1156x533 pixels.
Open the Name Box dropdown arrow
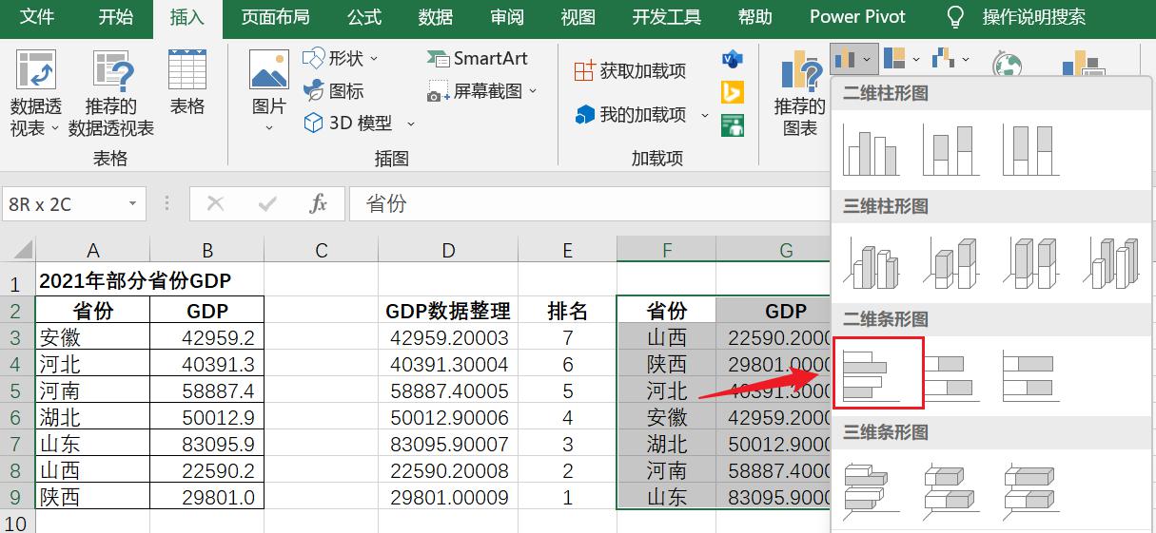[132, 204]
